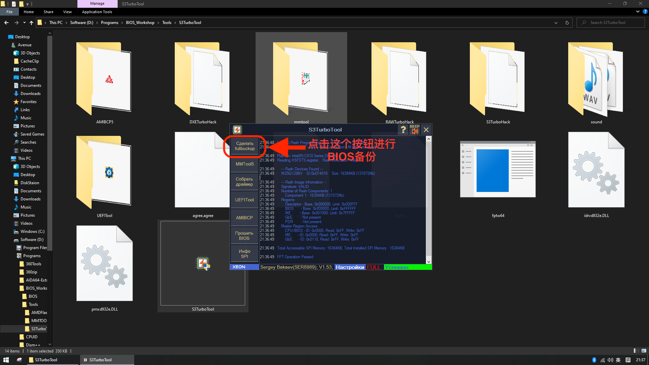
Task: Click the volume tray icon
Action: 610,360
